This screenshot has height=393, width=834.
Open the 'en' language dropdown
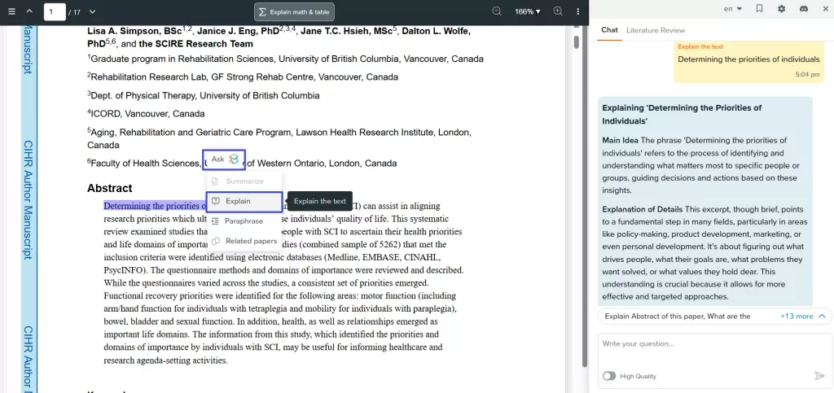733,9
